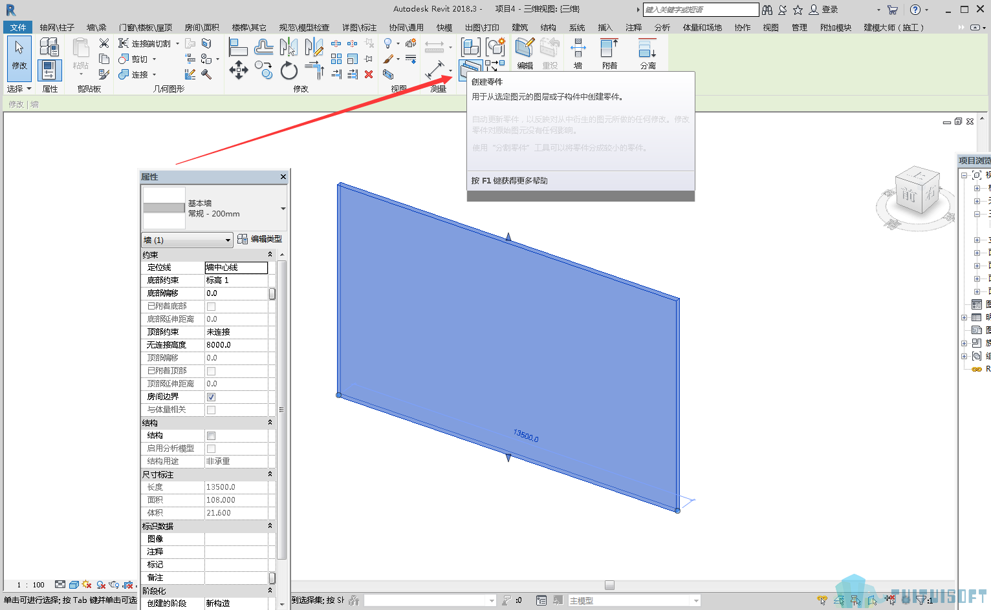991x610 pixels.
Task: Click the Move tool cross-arrows icon
Action: pyautogui.click(x=238, y=70)
